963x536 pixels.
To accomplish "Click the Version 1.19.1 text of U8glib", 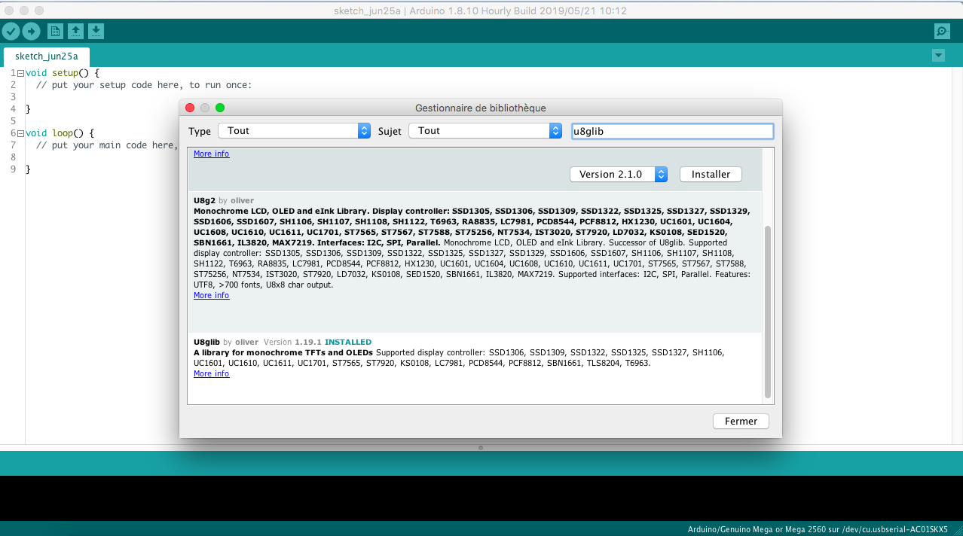I will click(292, 342).
